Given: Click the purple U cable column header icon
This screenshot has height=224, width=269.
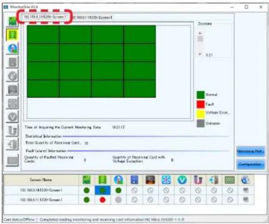Looking at the screenshot, I should [198, 180].
